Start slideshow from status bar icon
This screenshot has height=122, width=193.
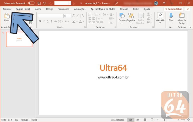point(152,120)
